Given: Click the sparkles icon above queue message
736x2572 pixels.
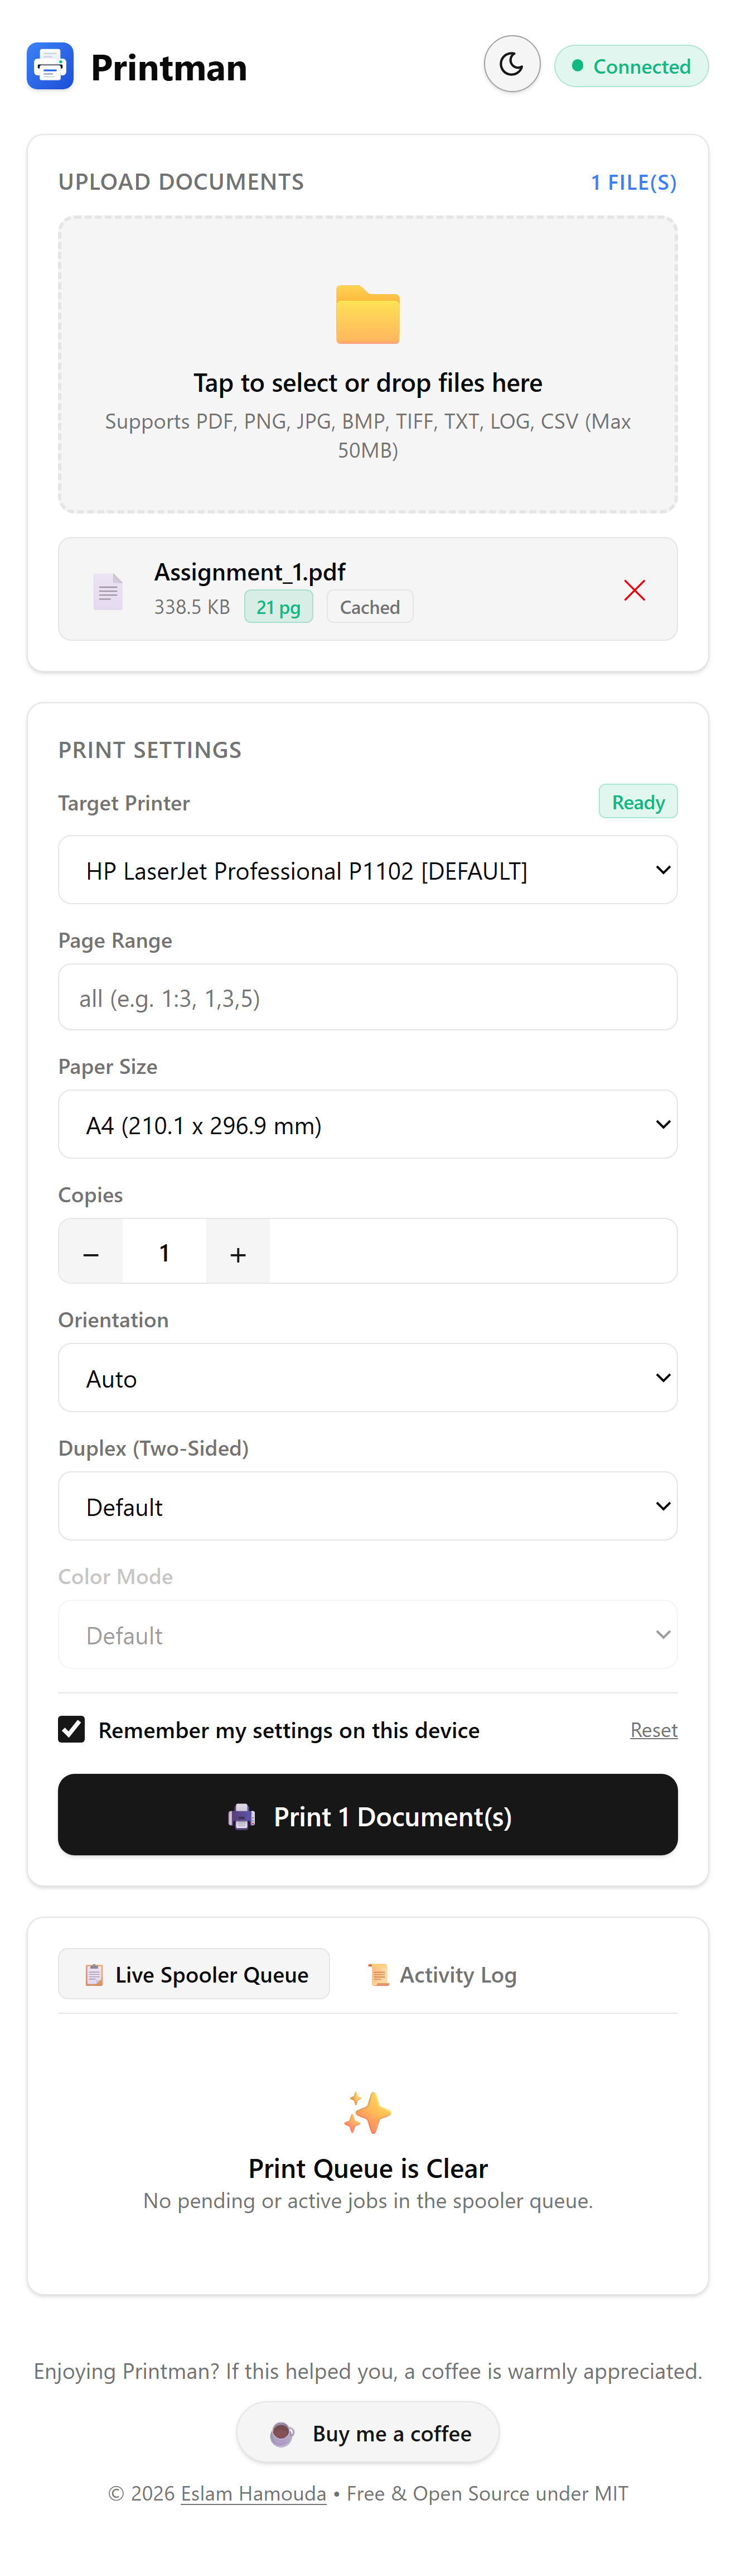Looking at the screenshot, I should pos(368,2113).
